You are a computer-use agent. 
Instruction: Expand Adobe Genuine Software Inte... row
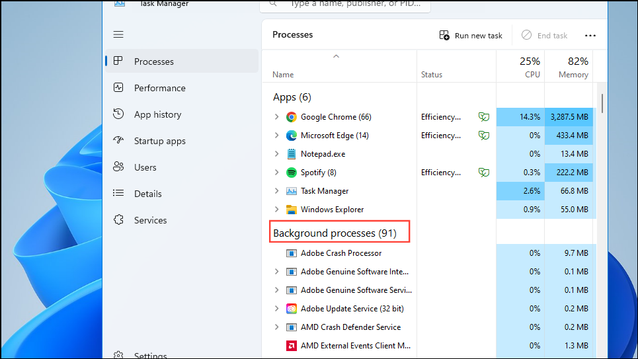[276, 272]
